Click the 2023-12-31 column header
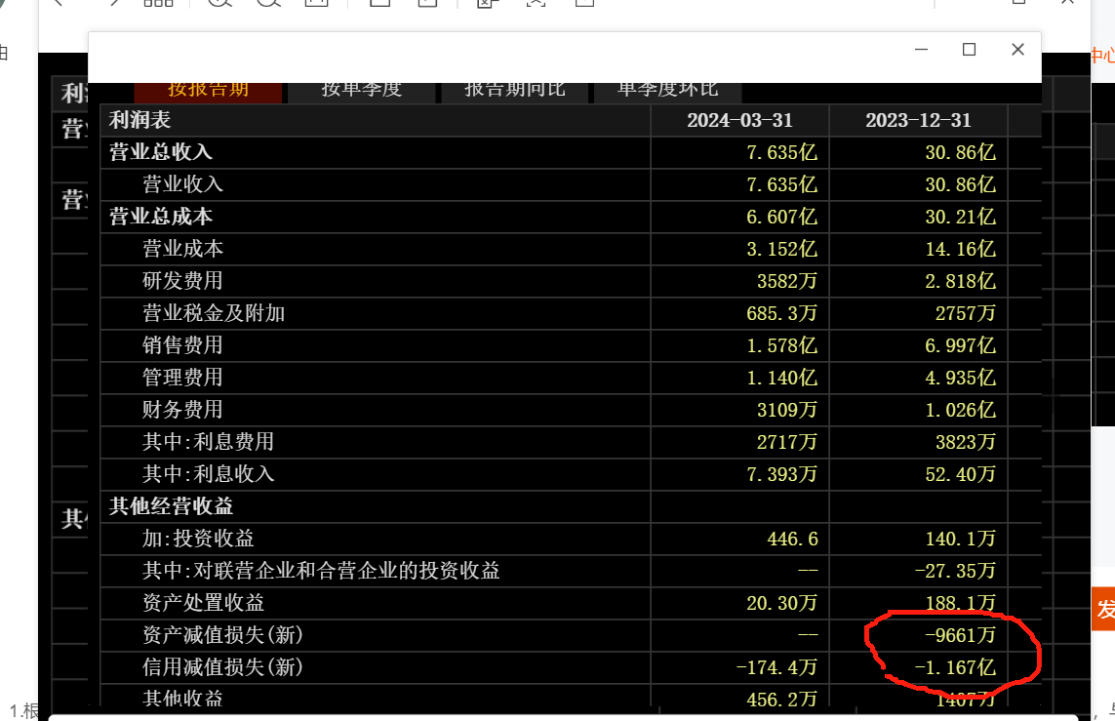 [x=918, y=121]
